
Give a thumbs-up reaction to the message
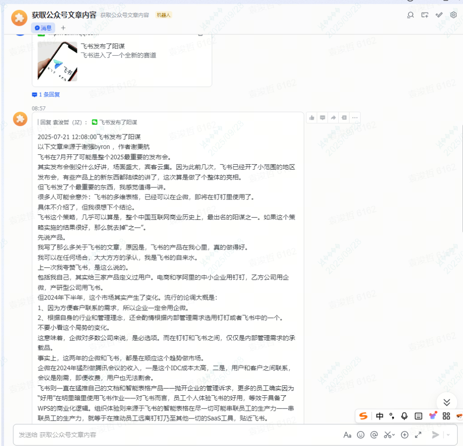click(312, 118)
